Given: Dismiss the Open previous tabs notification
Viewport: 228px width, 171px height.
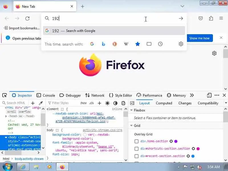Looking at the screenshot, I should click(221, 38).
